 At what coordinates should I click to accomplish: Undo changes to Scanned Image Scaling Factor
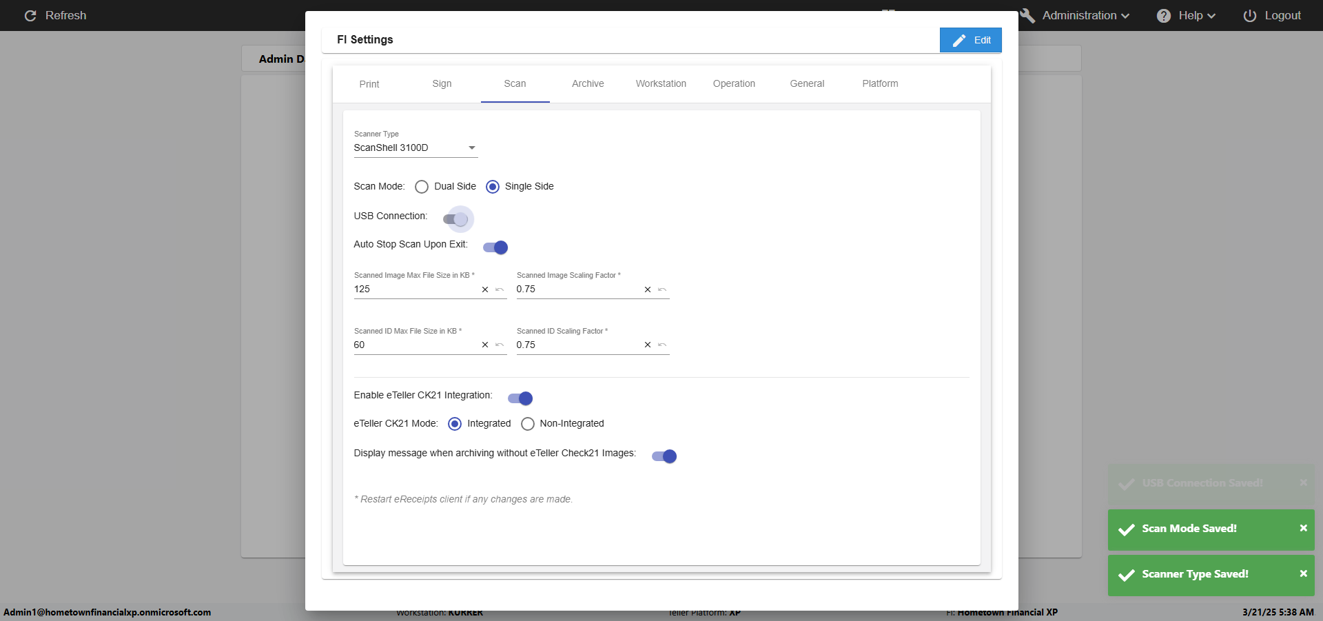pyautogui.click(x=662, y=289)
